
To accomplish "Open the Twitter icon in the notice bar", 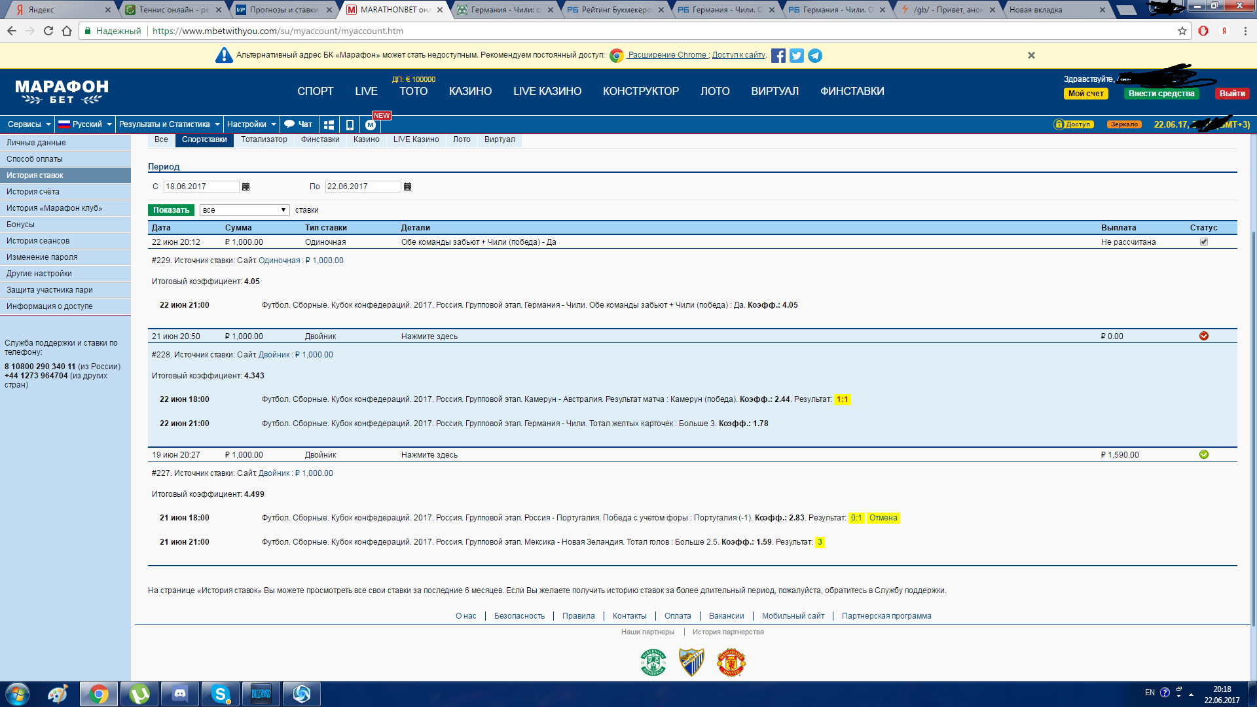I will point(796,56).
